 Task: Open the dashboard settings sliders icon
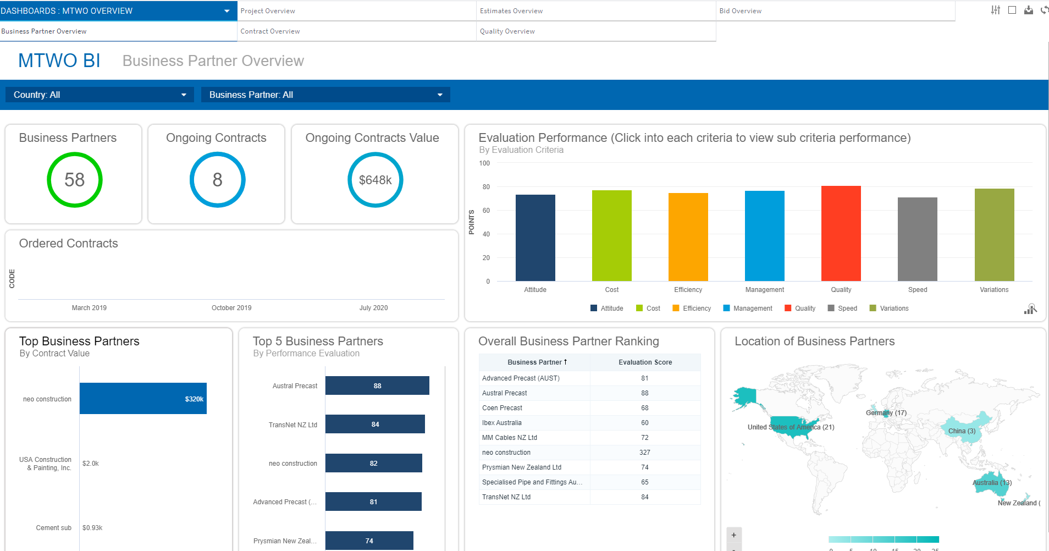(x=996, y=10)
